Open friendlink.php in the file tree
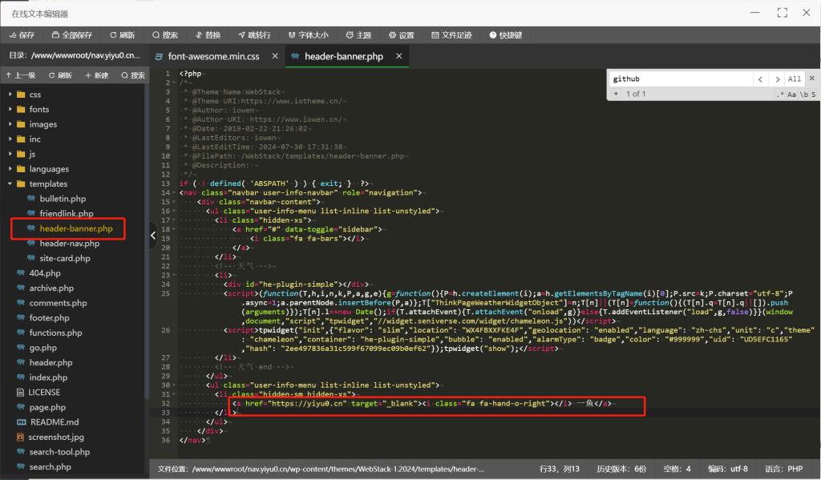 coord(66,214)
